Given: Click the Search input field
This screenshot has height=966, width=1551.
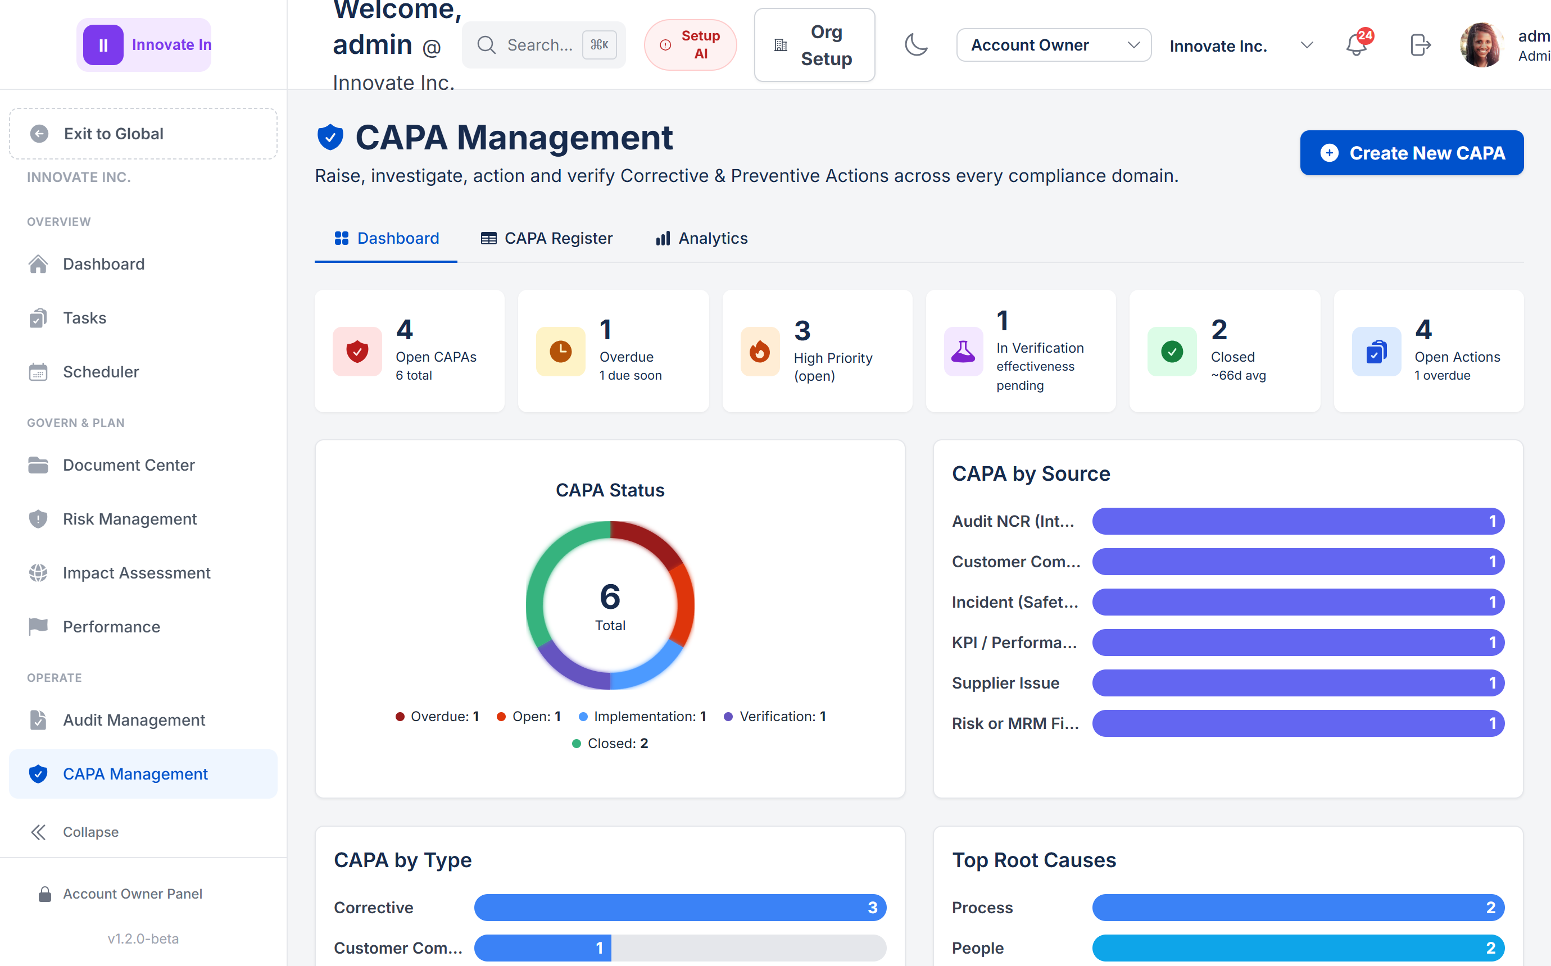Looking at the screenshot, I should tap(544, 45).
